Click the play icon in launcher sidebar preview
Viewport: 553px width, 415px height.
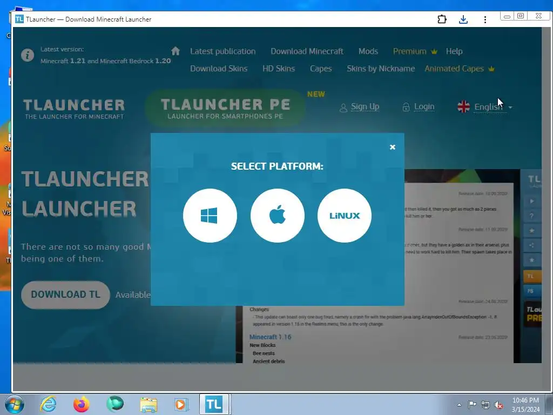tap(531, 201)
